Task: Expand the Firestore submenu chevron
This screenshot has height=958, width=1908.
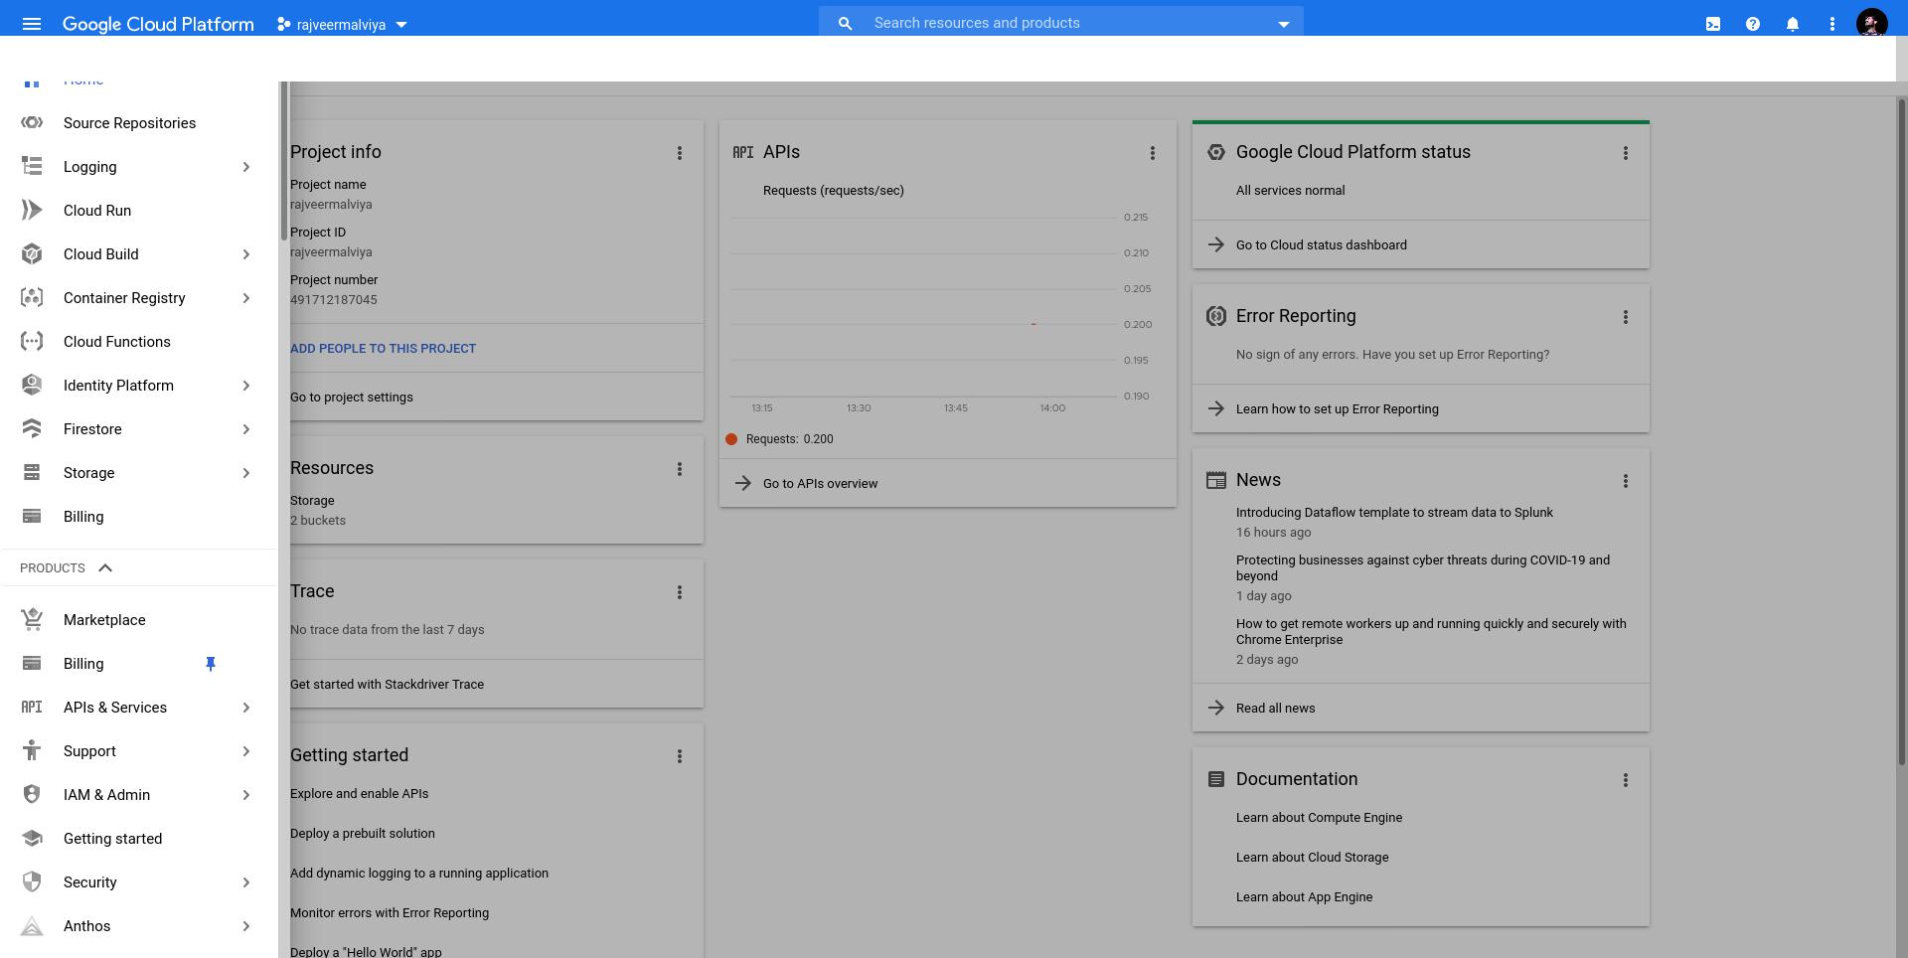Action: [x=245, y=428]
